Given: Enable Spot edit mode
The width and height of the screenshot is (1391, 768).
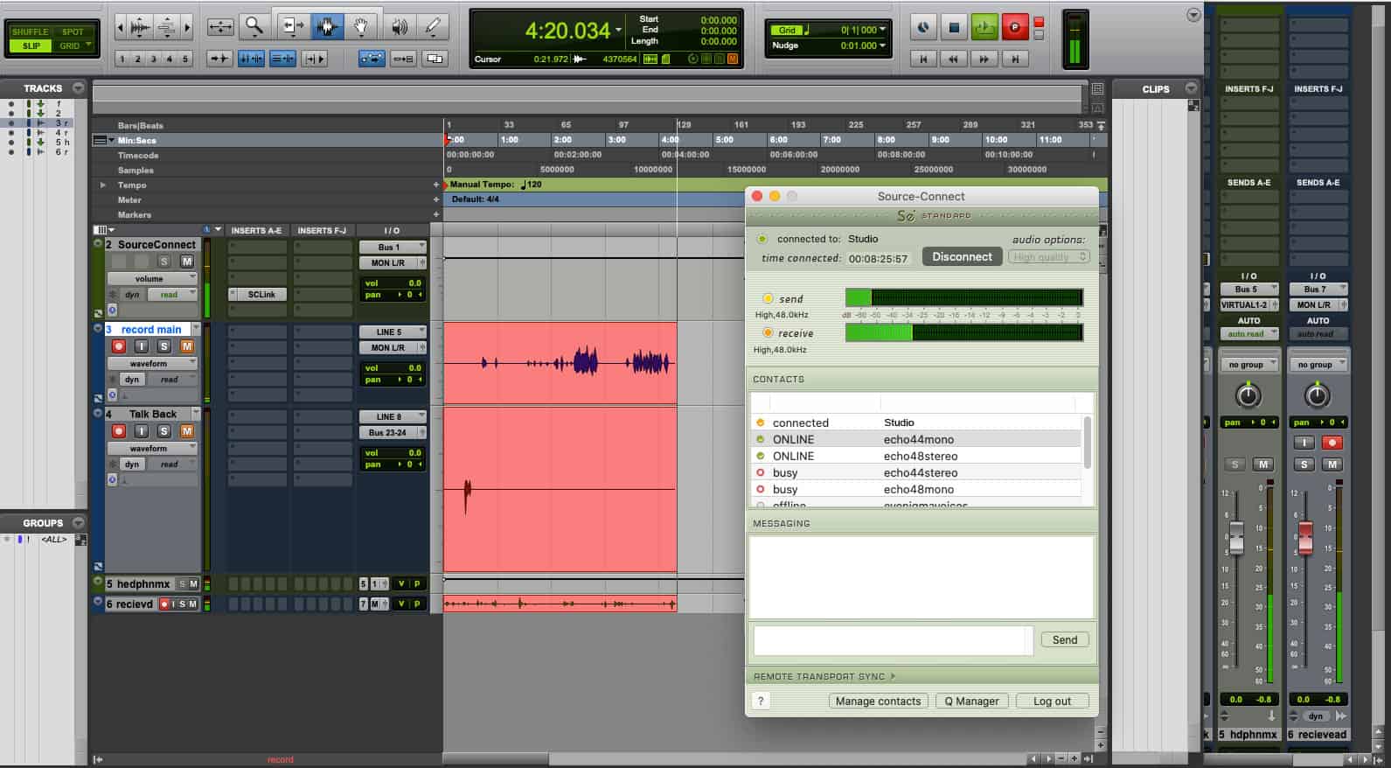Looking at the screenshot, I should [73, 31].
